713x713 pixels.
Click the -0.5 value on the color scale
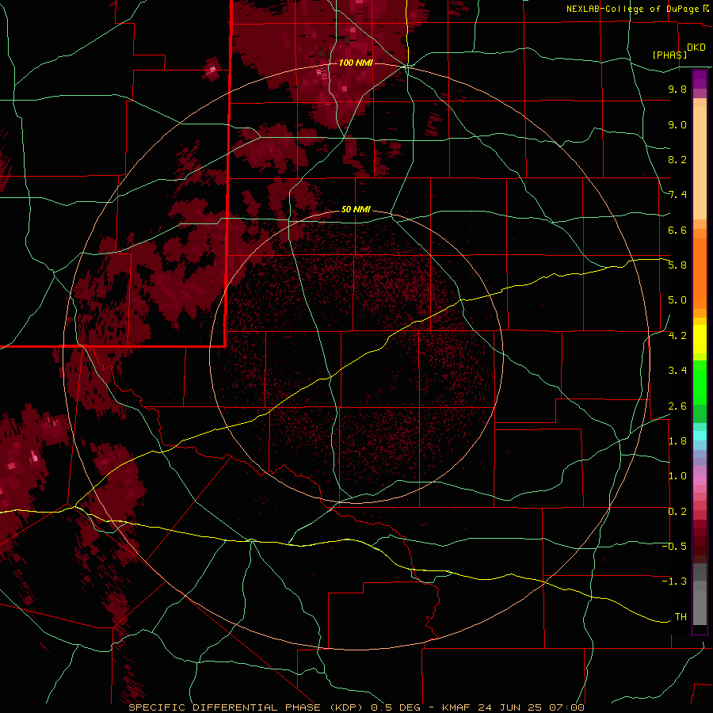pos(674,547)
